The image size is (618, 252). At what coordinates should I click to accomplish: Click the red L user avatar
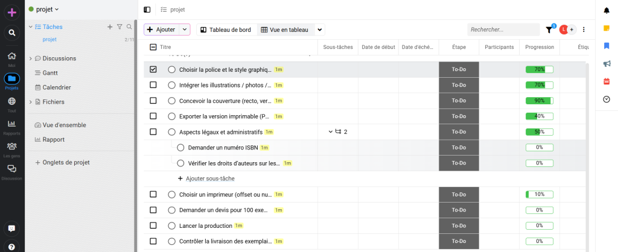point(564,30)
